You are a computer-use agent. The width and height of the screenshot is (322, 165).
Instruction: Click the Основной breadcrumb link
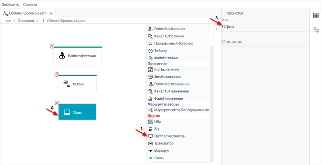coord(26,21)
